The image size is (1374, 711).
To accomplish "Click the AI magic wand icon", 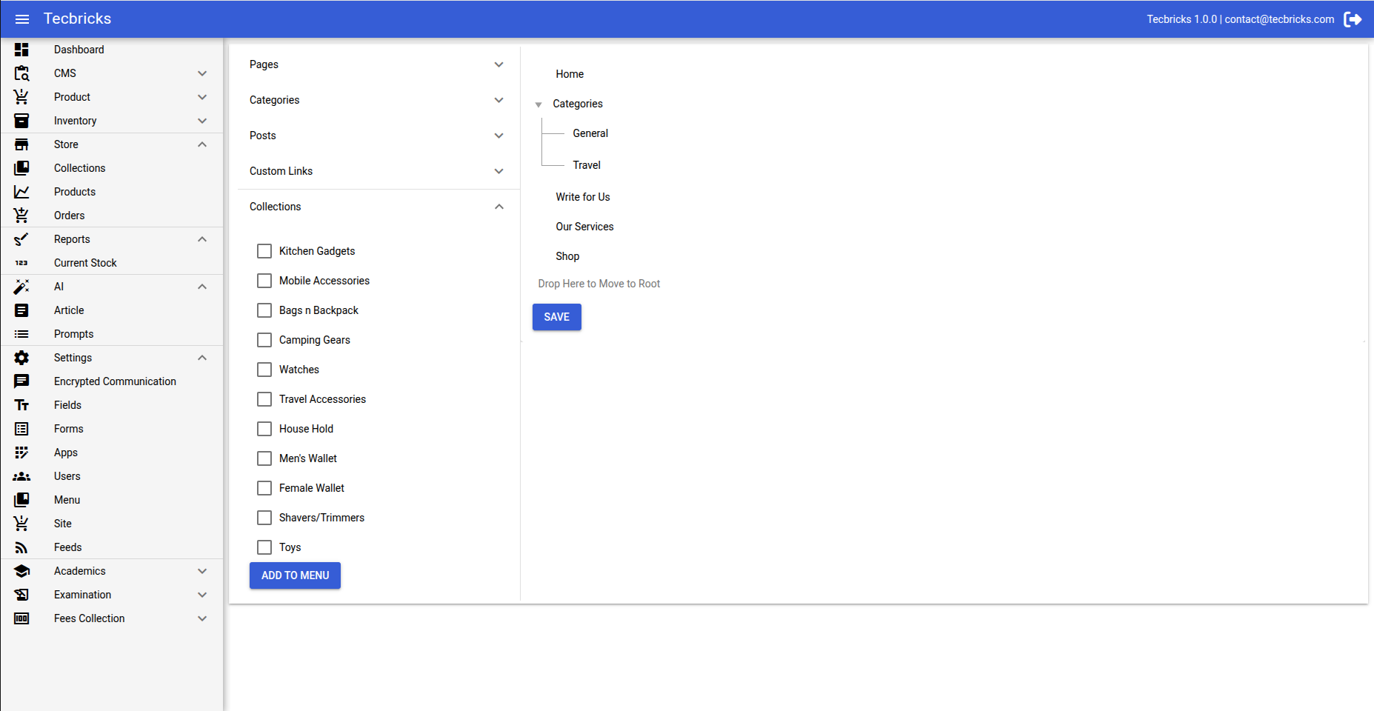I will pyautogui.click(x=21, y=287).
